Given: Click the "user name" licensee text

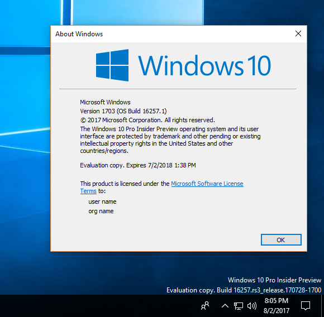Looking at the screenshot, I should [x=102, y=201].
